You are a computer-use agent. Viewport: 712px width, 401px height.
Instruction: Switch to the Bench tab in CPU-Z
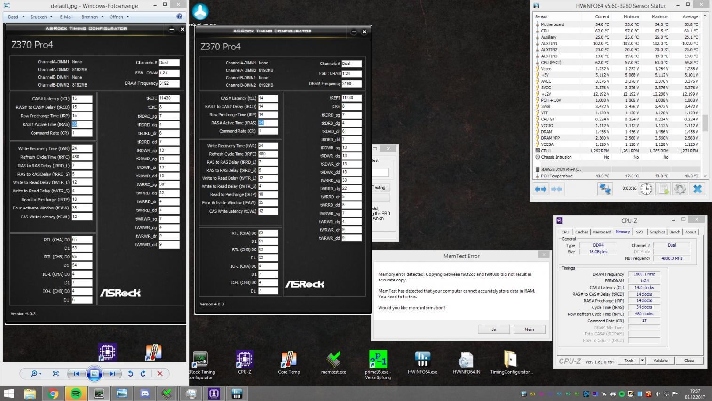(674, 232)
